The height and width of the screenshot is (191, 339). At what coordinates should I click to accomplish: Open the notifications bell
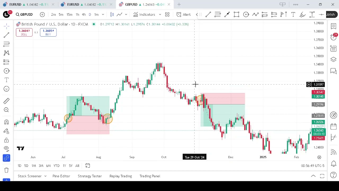point(333,164)
